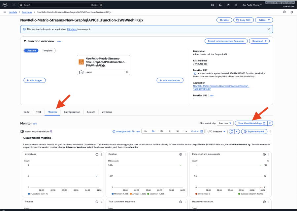Open the Asia Pacific (Tokyo) region selector
297x211 pixels.
click(252, 5)
